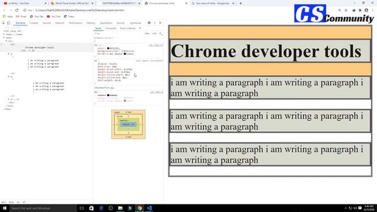377x212 pixels.
Task: Collapse the head element node
Action: click(x=4, y=34)
